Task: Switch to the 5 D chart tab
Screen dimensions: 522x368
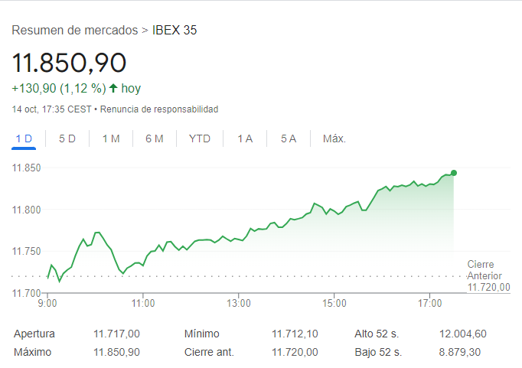Action: coord(67,138)
